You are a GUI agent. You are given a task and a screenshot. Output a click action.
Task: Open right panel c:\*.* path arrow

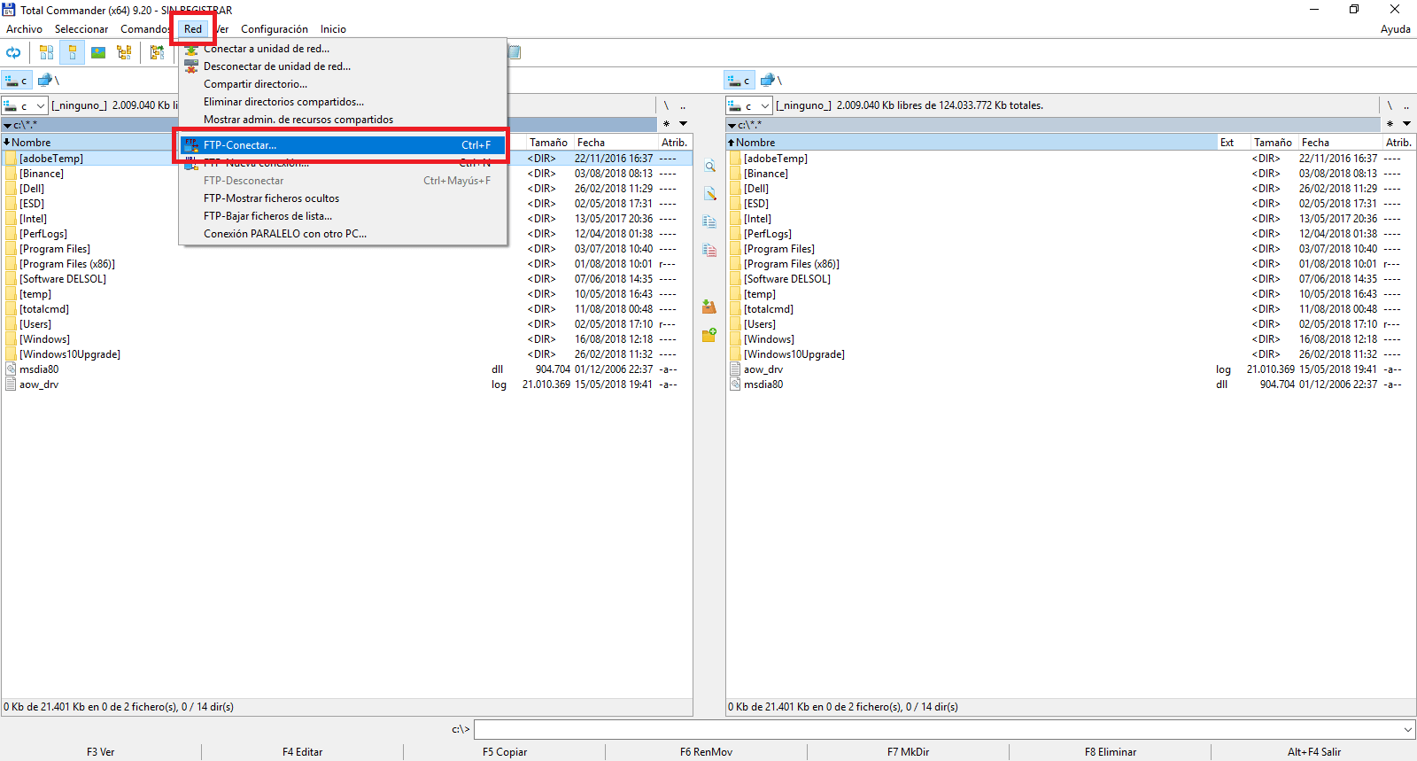[x=732, y=126]
